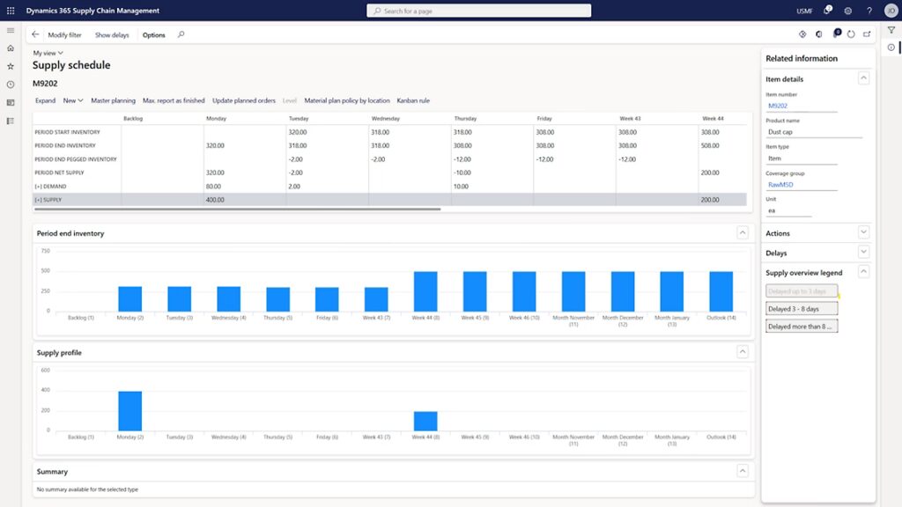This screenshot has height=507, width=902.
Task: Click the refresh icon in the action bar
Action: coord(851,34)
